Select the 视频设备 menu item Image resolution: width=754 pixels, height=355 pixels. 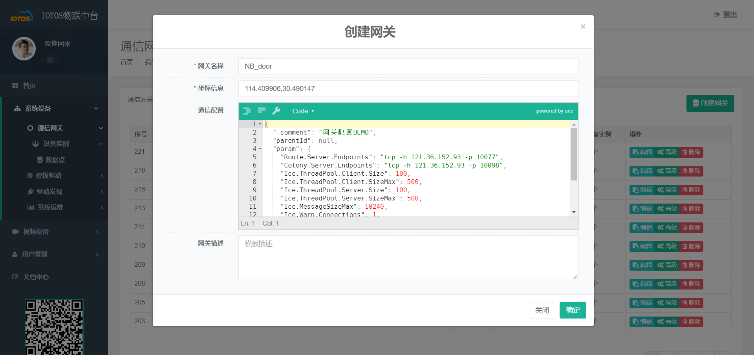click(35, 231)
